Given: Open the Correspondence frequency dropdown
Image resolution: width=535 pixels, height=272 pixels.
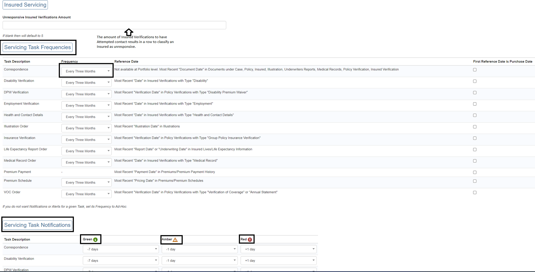Looking at the screenshot, I should [86, 71].
